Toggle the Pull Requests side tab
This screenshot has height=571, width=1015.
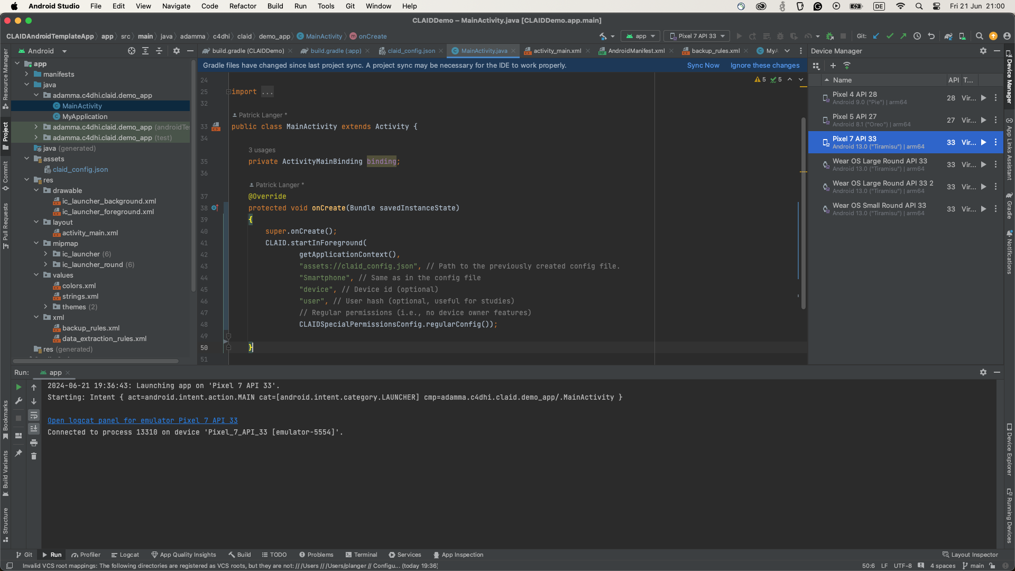pyautogui.click(x=5, y=226)
